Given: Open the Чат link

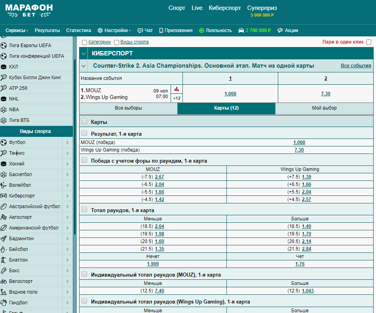Looking at the screenshot, I should coord(145,30).
